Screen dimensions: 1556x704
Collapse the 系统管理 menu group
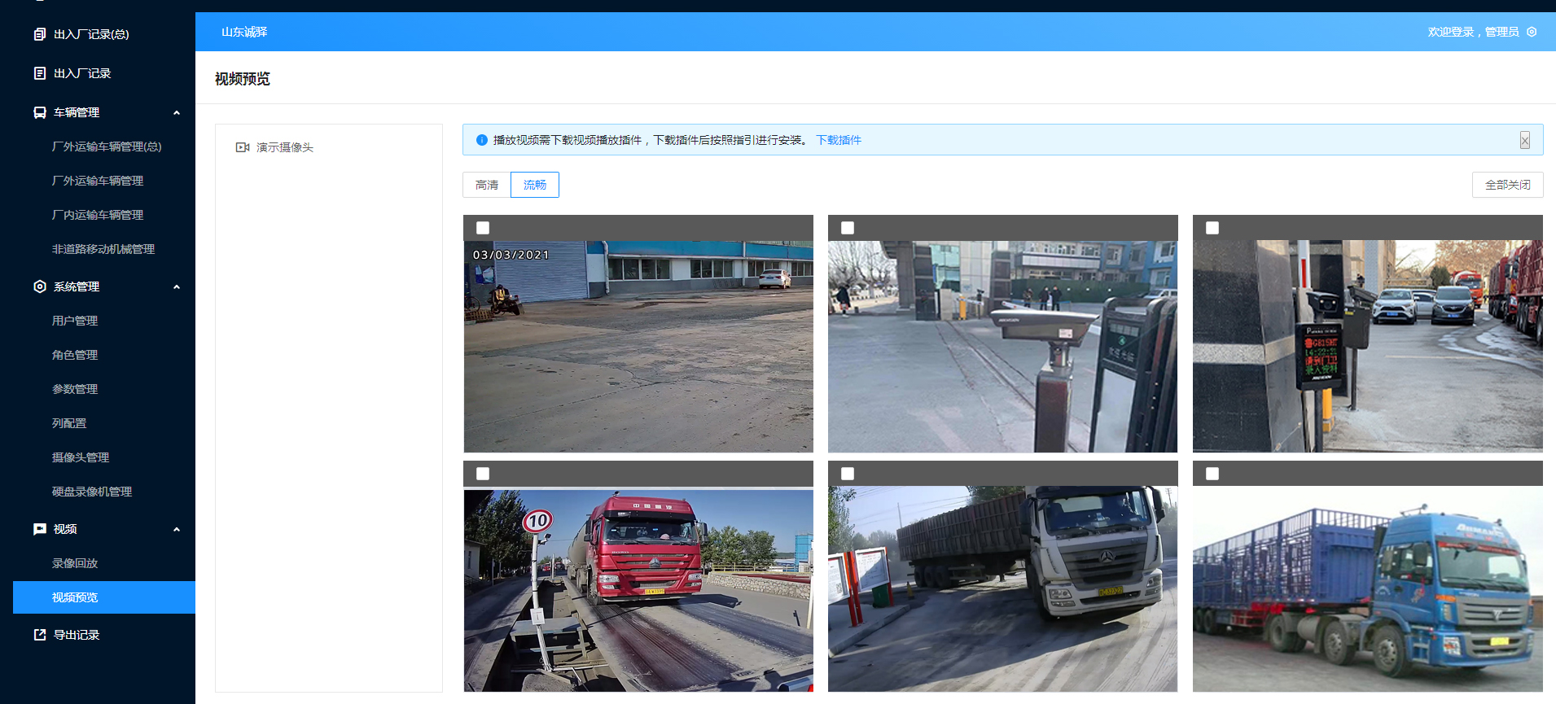[x=177, y=286]
